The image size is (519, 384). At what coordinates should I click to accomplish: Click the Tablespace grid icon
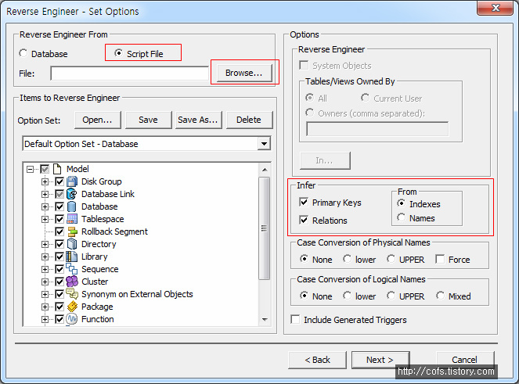coord(72,219)
